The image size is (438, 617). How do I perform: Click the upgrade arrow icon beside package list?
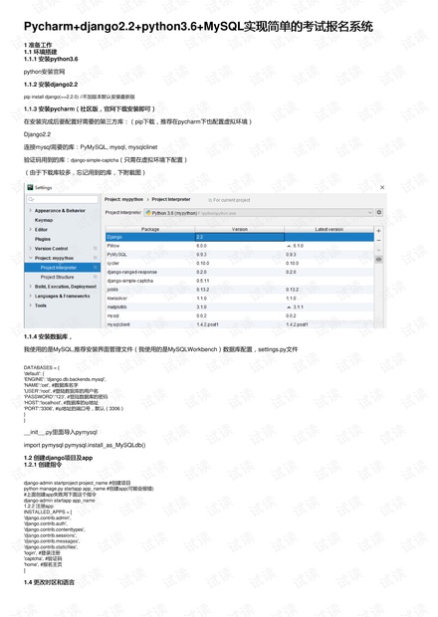pos(378,250)
